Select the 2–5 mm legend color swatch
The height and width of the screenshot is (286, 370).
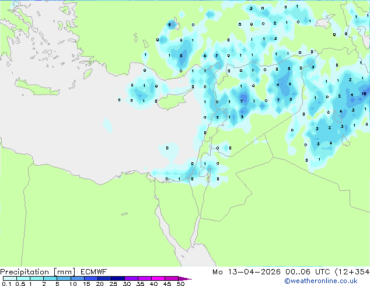50,278
